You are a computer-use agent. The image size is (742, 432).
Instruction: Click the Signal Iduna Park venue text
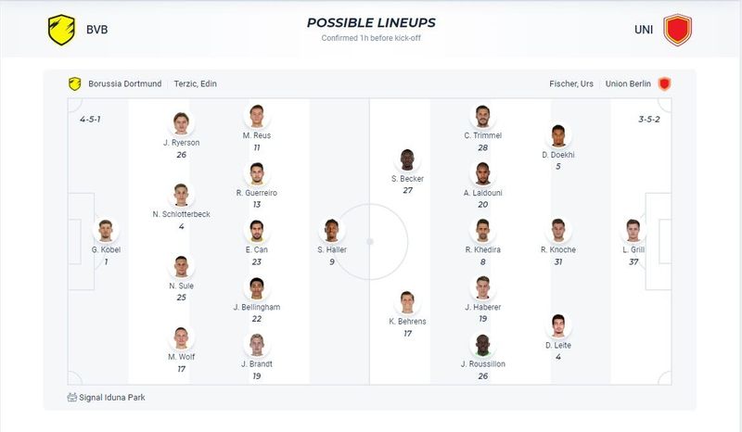click(x=112, y=398)
